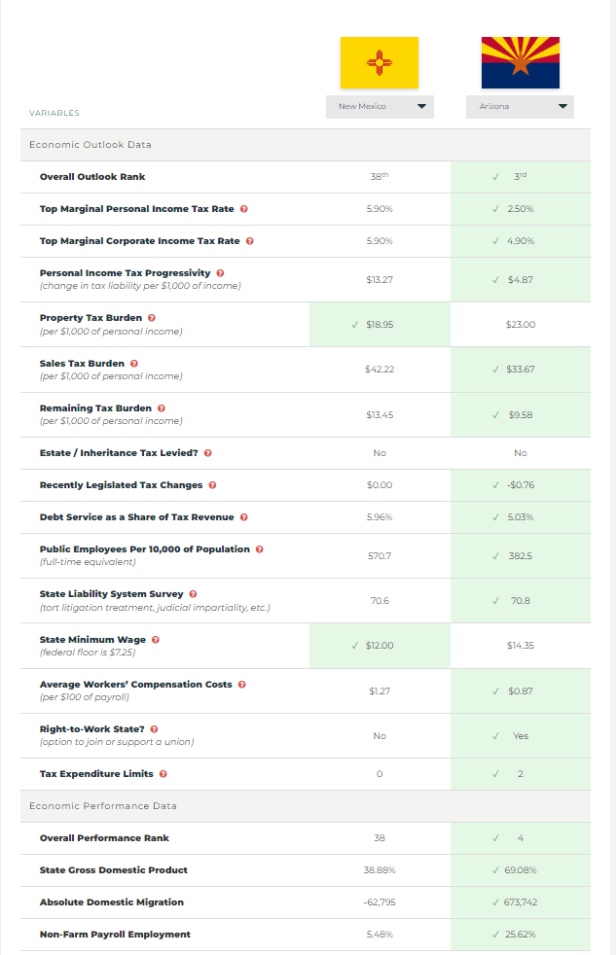The height and width of the screenshot is (955, 616).
Task: Open State Minimum Wage info icon
Action: [156, 640]
